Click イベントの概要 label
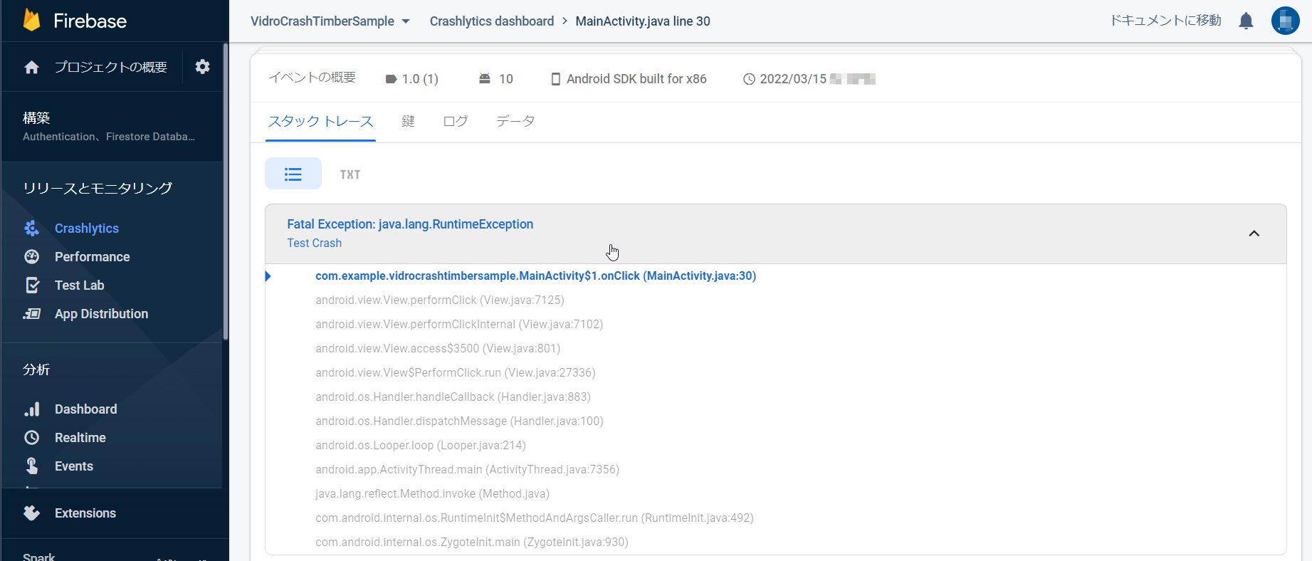The width and height of the screenshot is (1312, 561). 313,78
